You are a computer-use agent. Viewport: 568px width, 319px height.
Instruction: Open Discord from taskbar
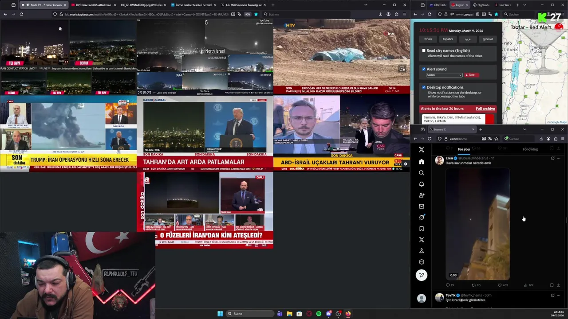(x=328, y=314)
